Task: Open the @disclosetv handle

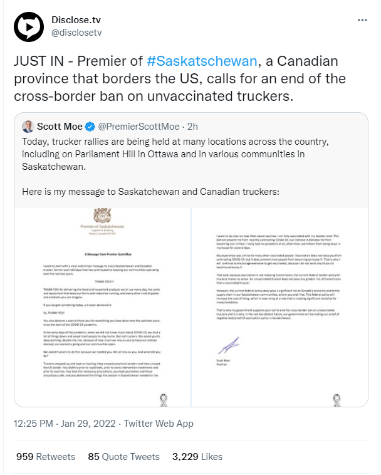Action: click(x=76, y=33)
